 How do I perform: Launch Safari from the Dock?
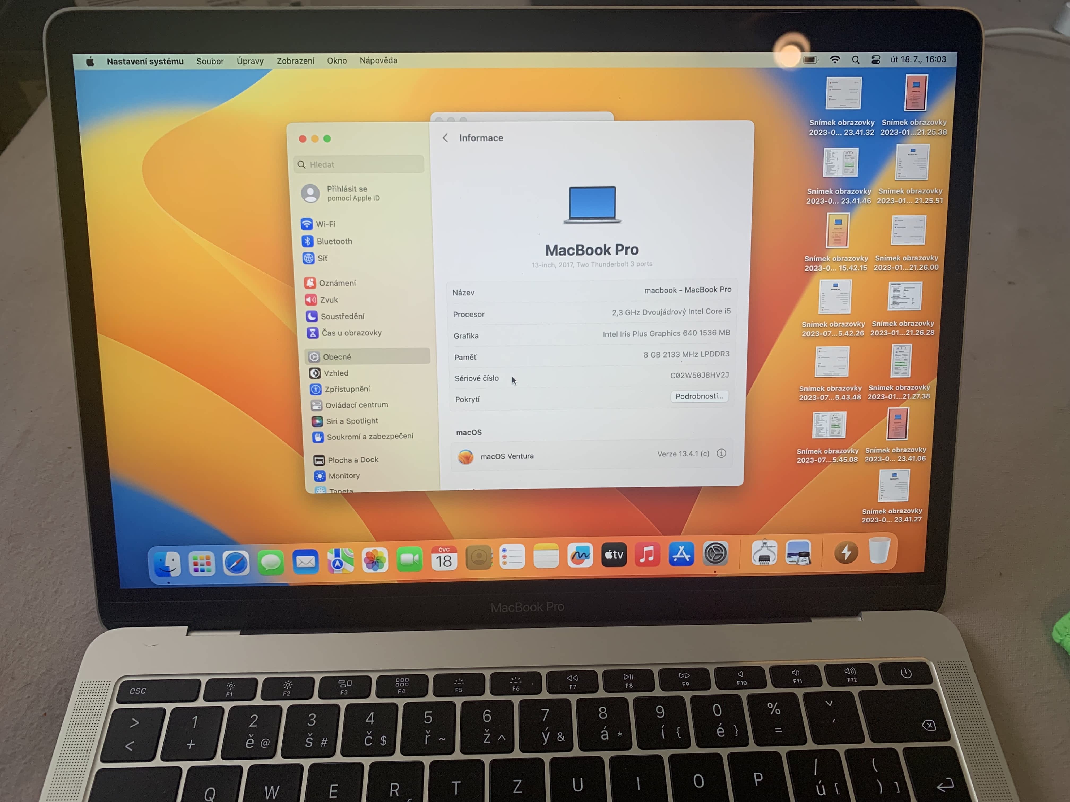236,563
